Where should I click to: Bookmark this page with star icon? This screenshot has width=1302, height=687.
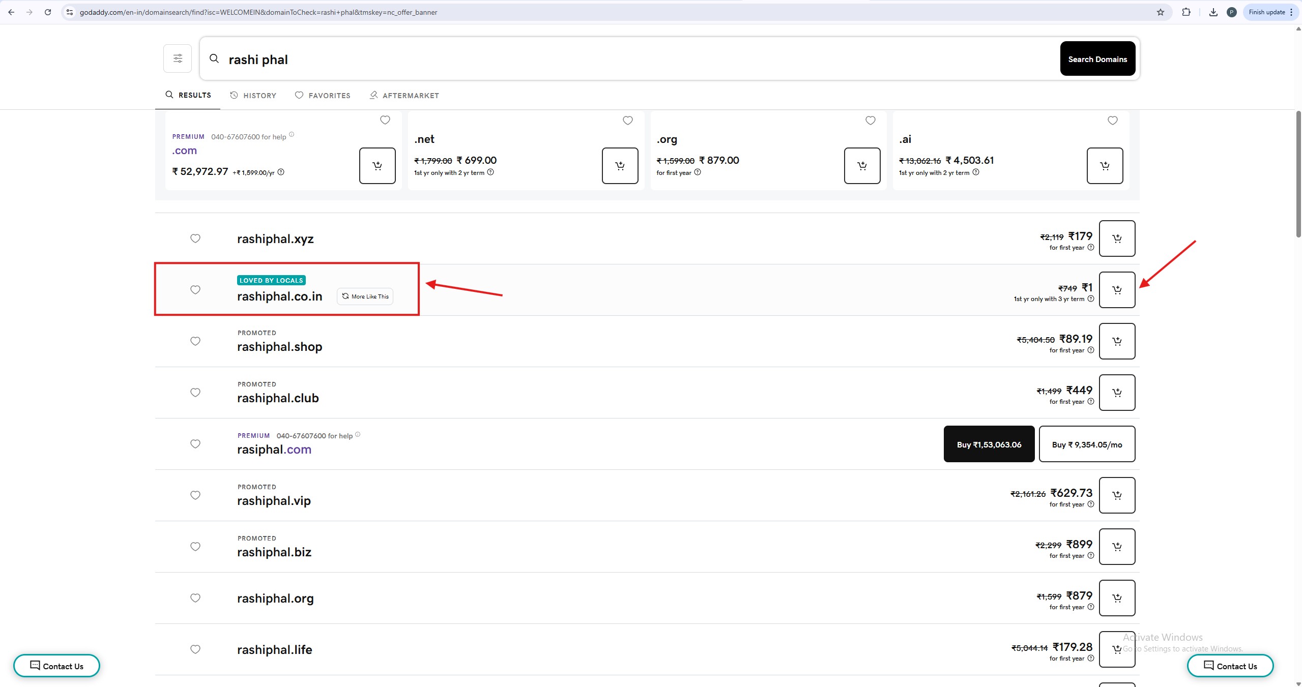[x=1161, y=12]
